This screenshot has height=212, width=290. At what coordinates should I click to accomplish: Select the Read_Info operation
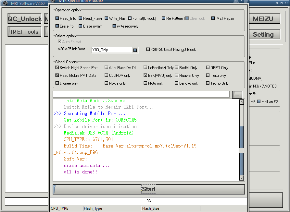(66, 18)
